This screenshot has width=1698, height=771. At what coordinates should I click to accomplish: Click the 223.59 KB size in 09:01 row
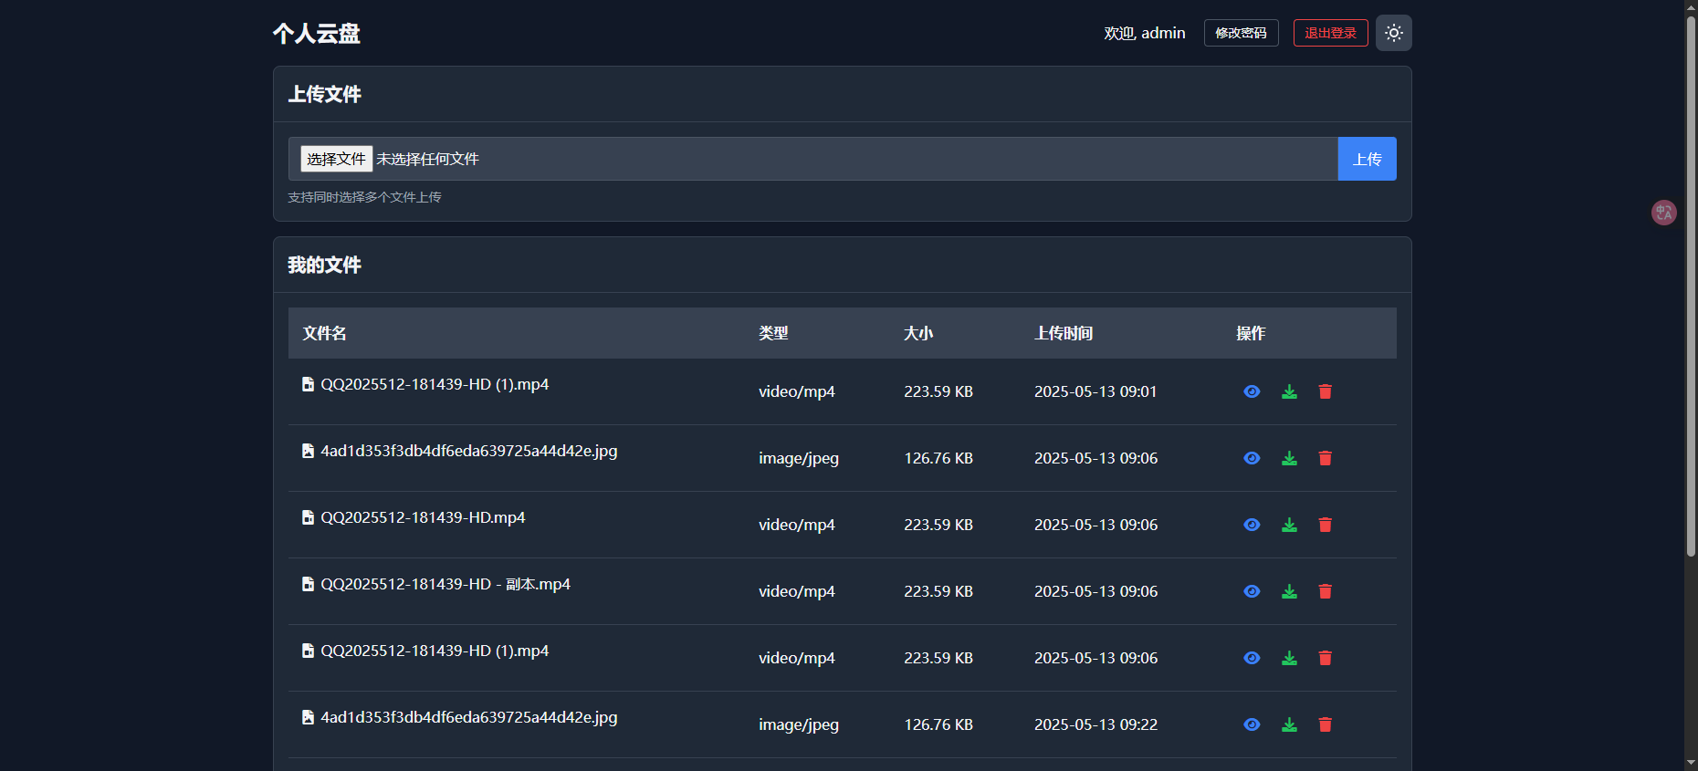pos(938,391)
